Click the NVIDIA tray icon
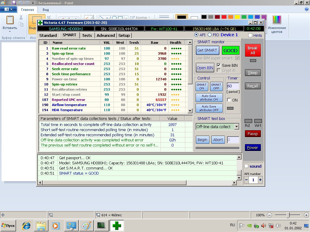 pos(249,225)
